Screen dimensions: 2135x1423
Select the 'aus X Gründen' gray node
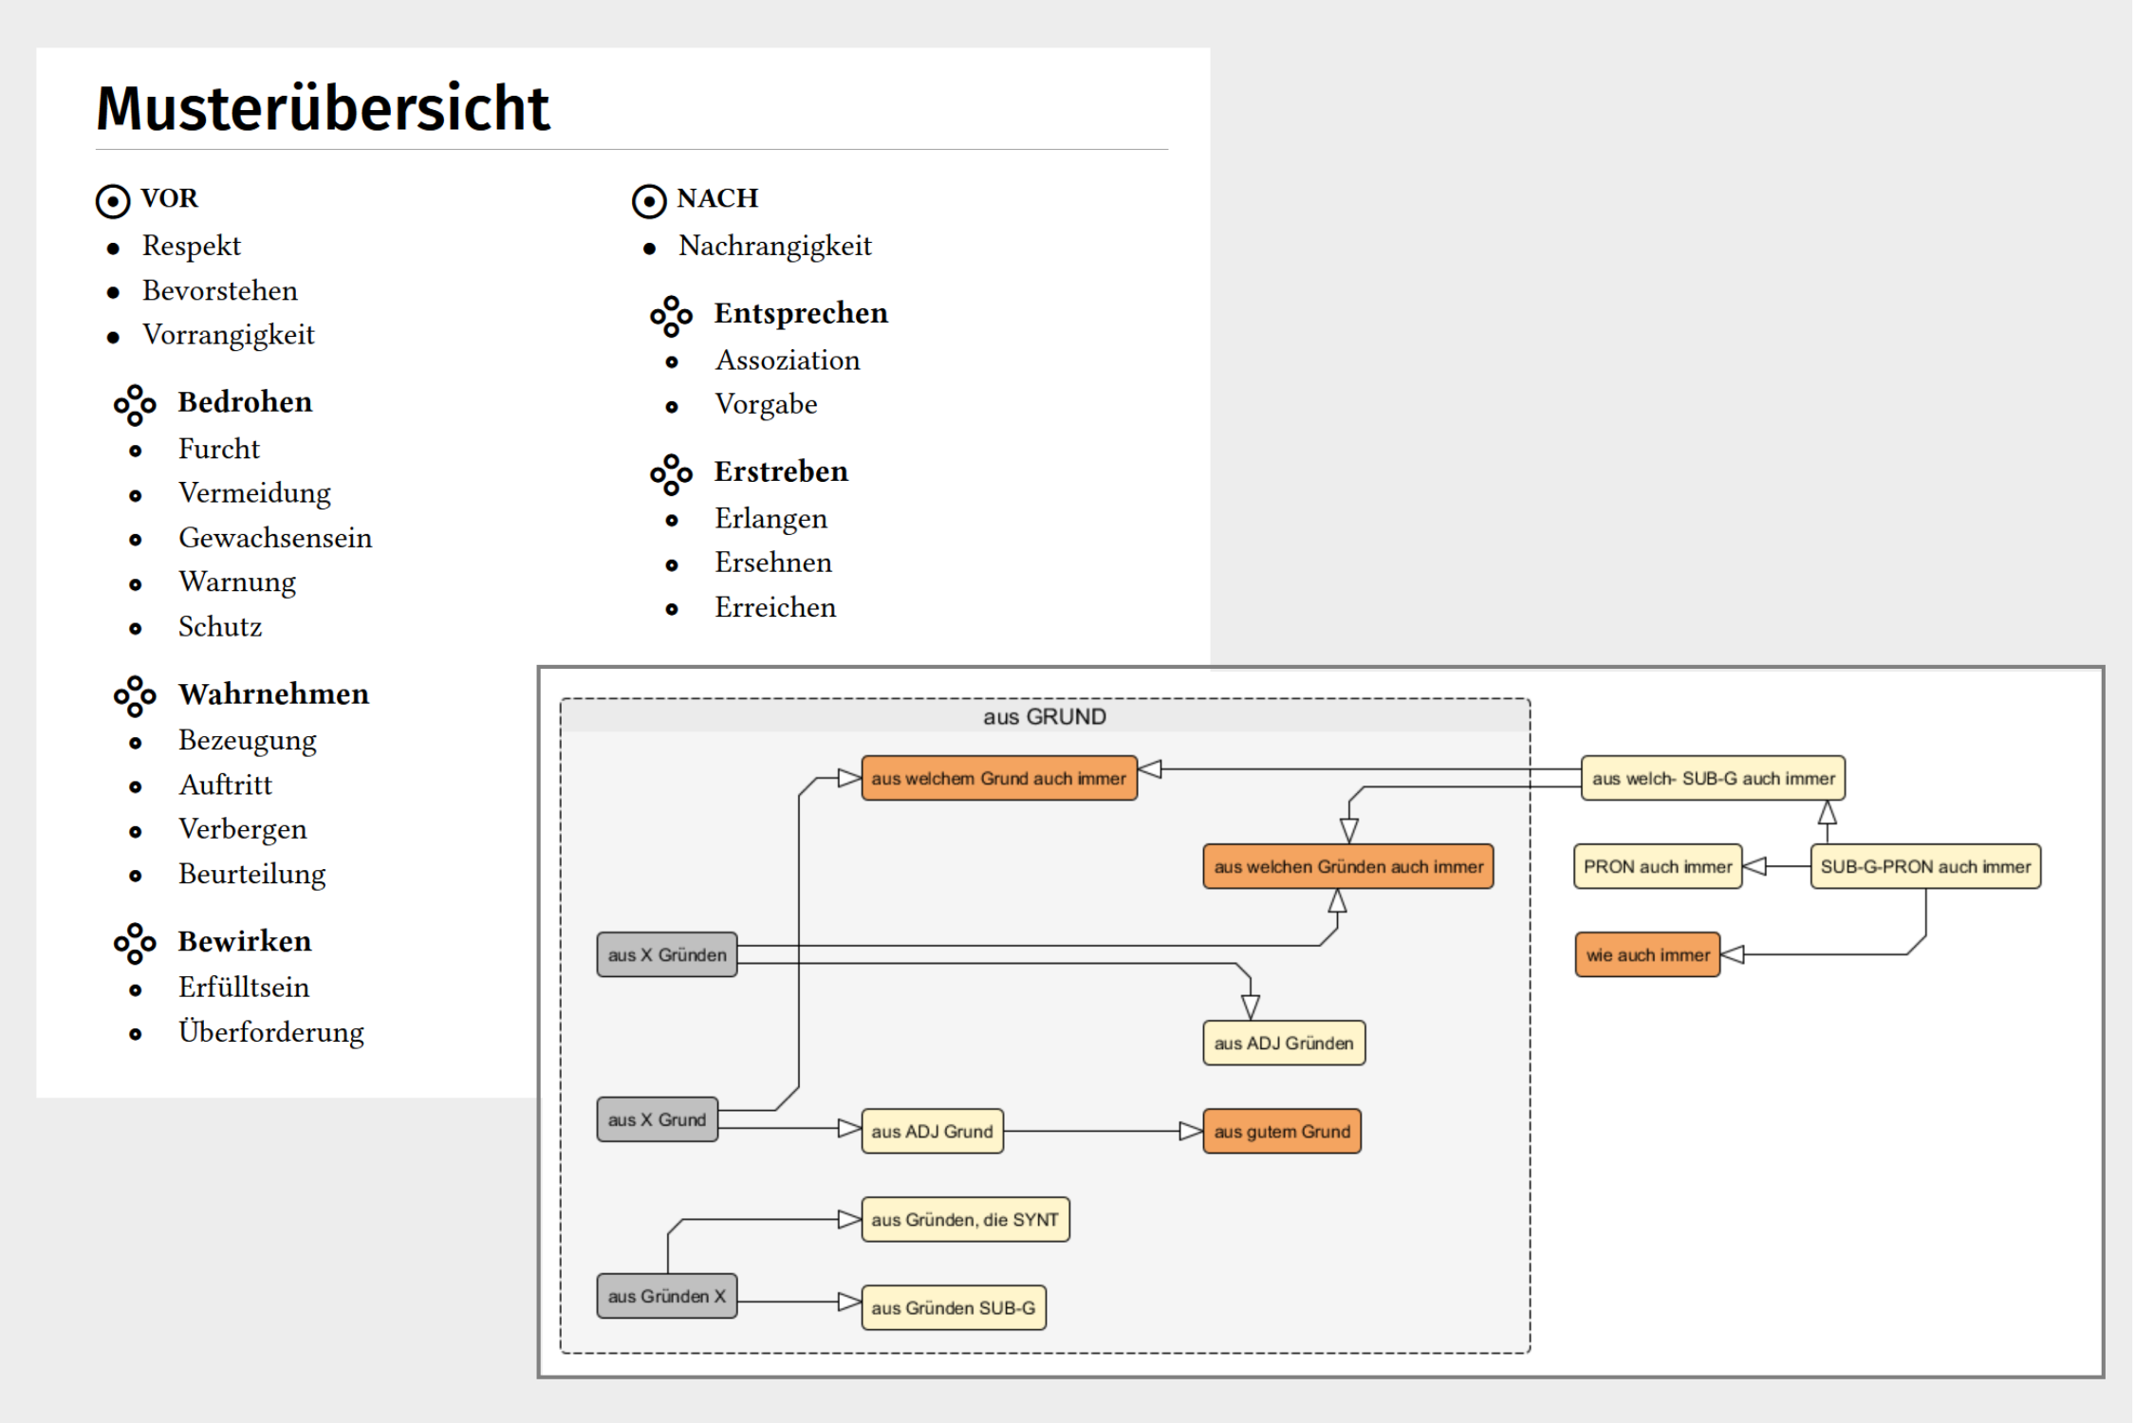pyautogui.click(x=667, y=954)
